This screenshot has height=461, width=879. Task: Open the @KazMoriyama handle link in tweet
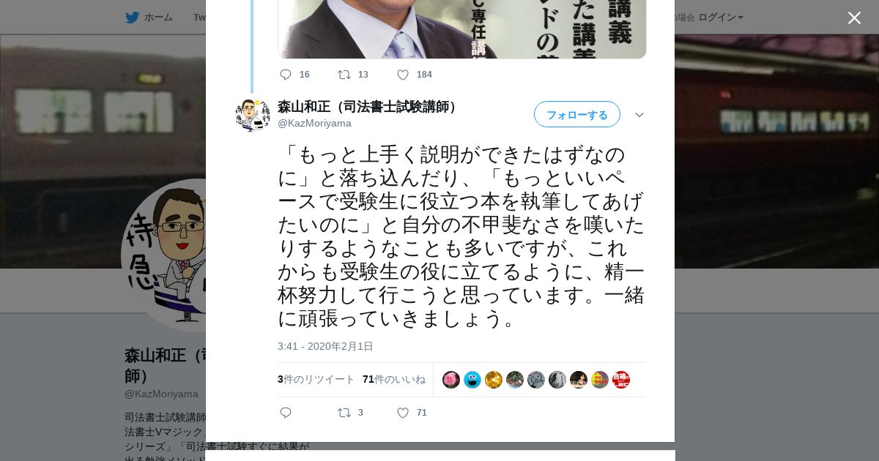click(x=314, y=123)
